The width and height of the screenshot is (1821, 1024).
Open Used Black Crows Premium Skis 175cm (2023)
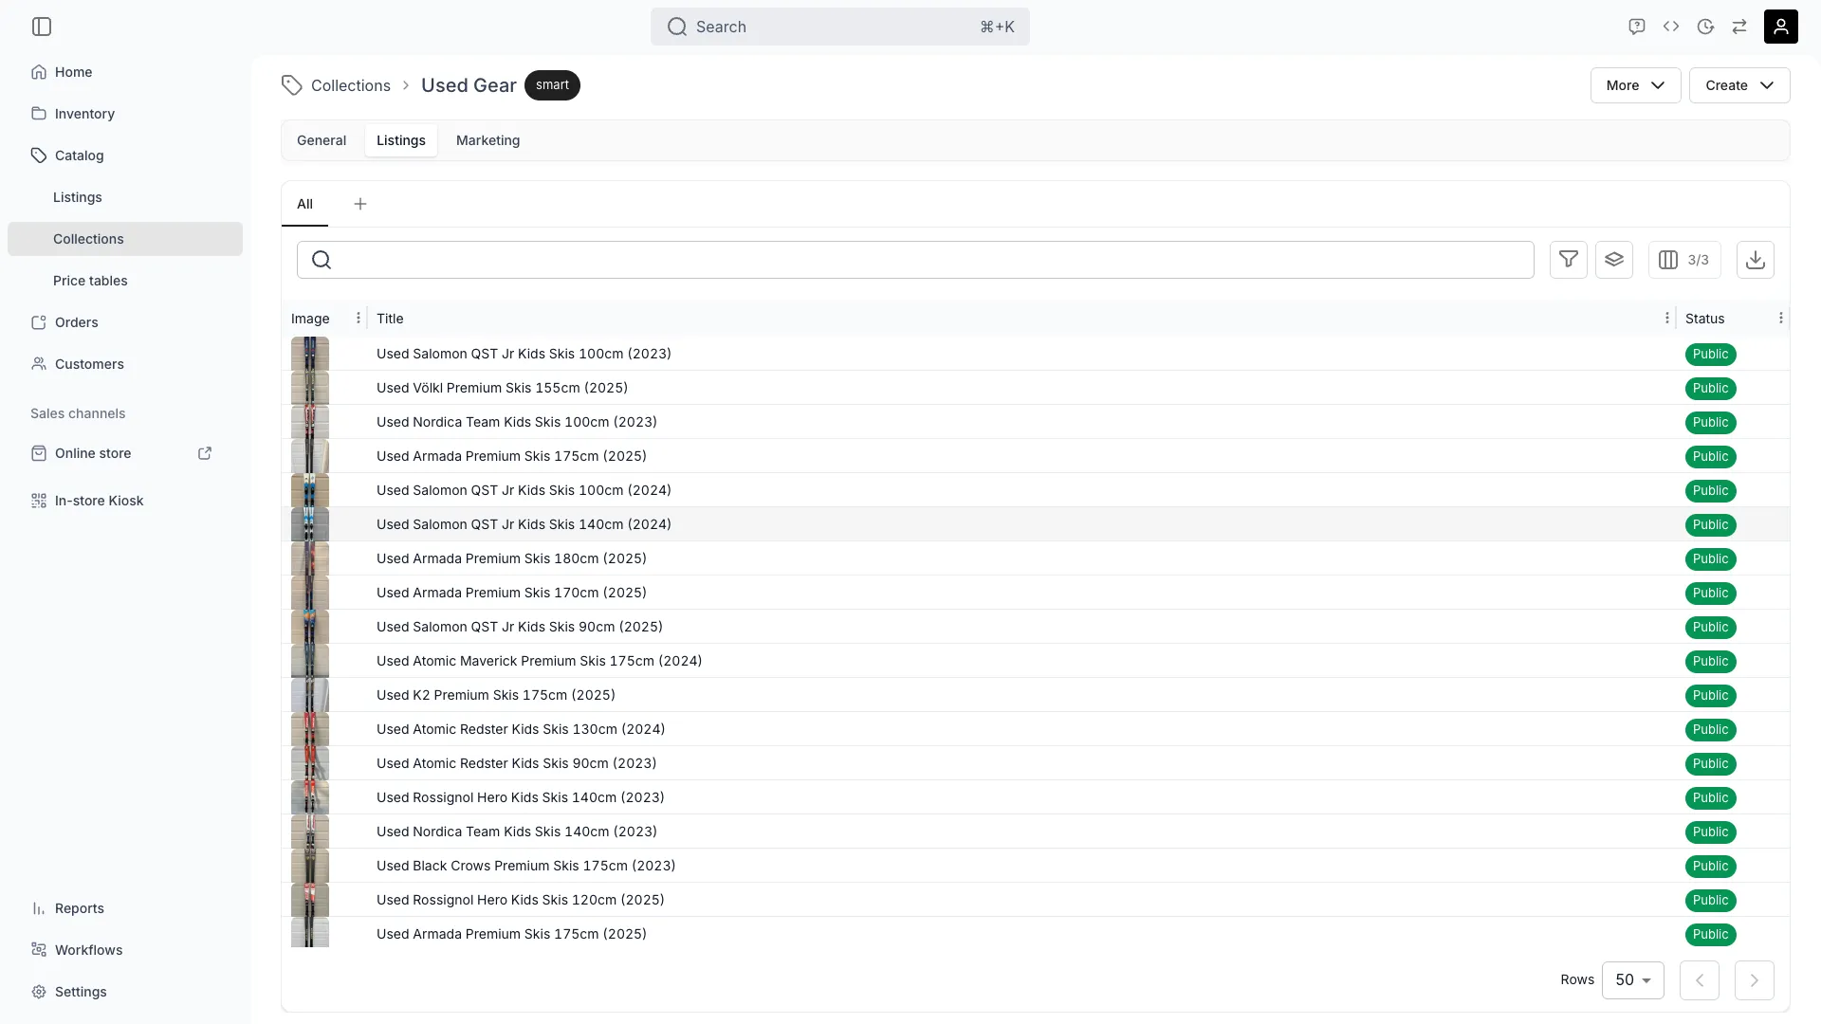(525, 866)
